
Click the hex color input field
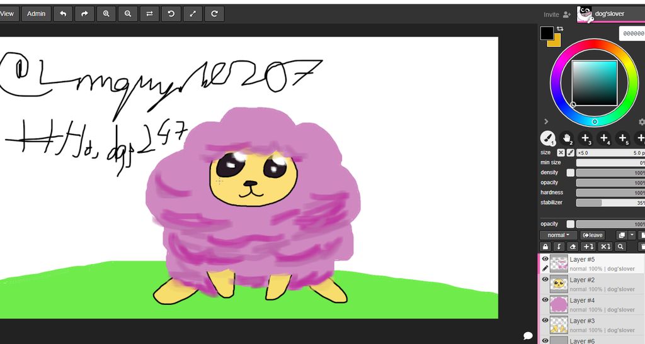(632, 34)
